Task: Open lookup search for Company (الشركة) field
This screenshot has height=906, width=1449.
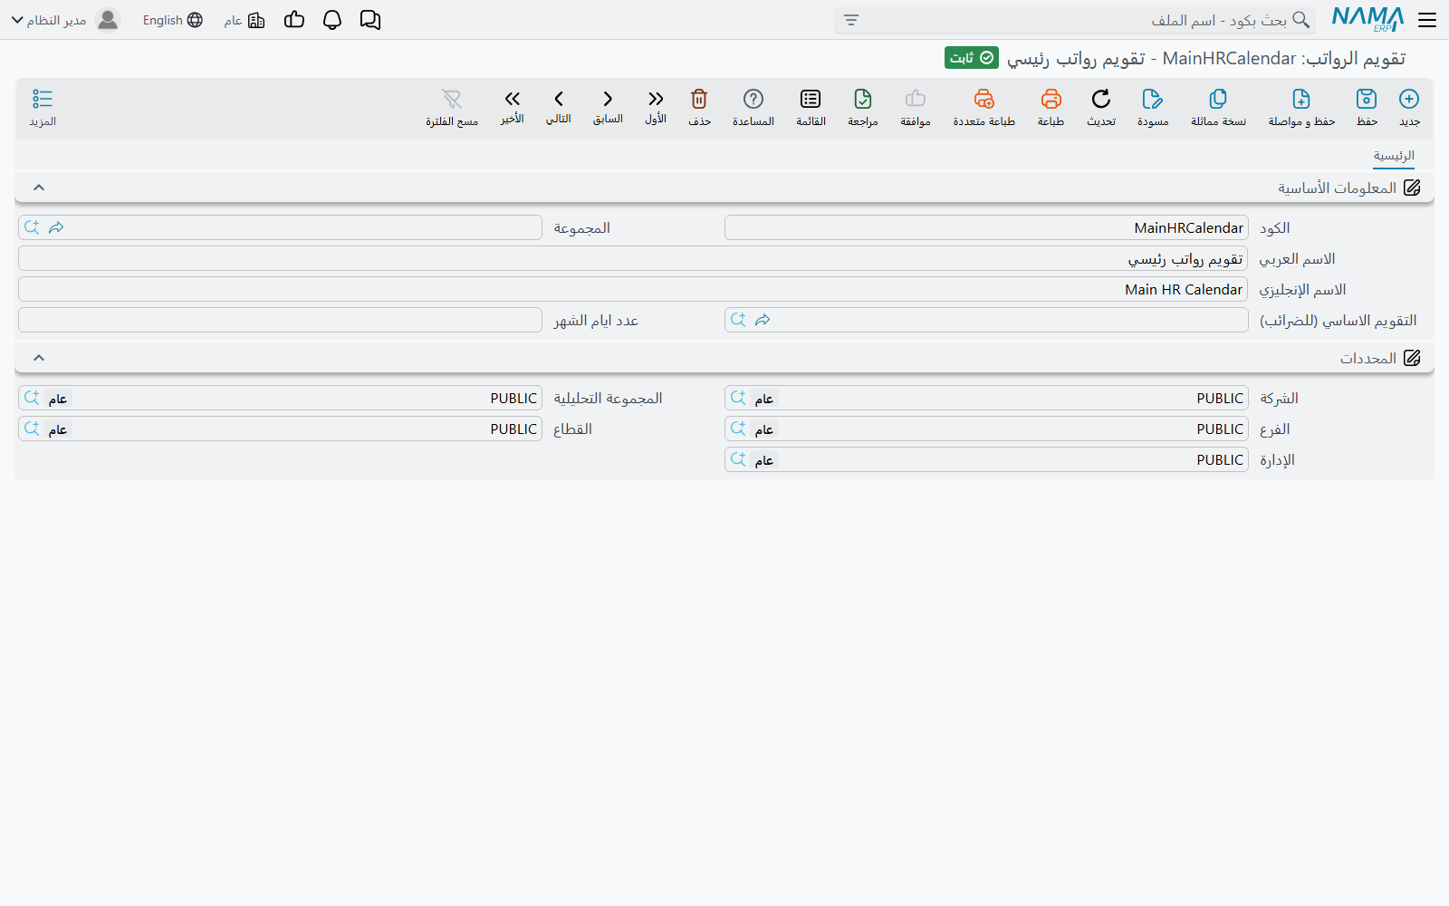Action: (x=738, y=398)
